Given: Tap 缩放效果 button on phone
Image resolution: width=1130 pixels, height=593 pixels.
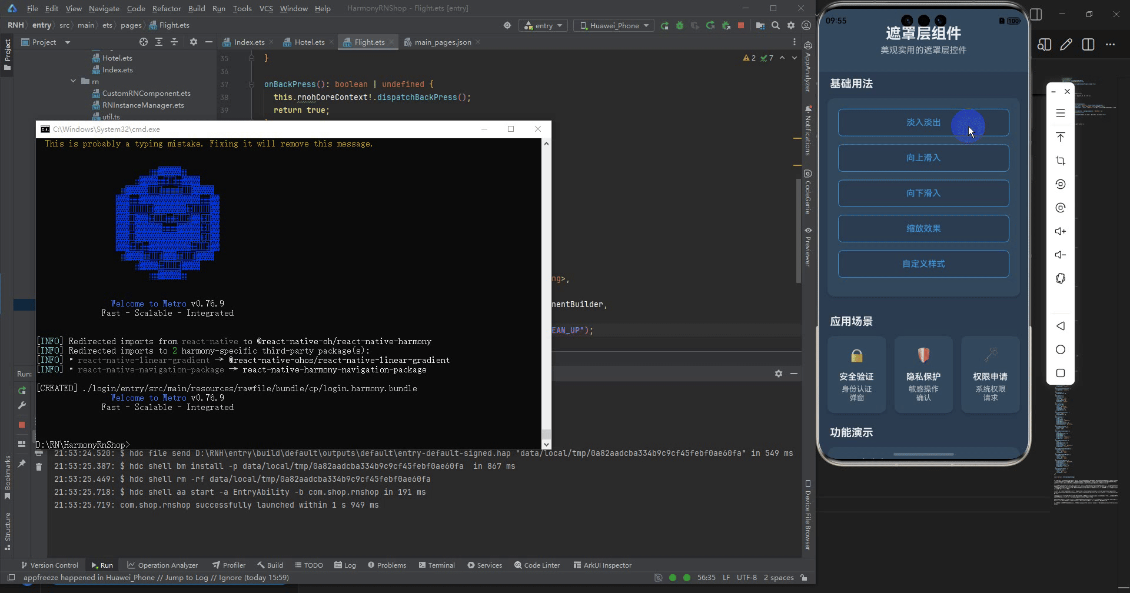Looking at the screenshot, I should pos(923,228).
